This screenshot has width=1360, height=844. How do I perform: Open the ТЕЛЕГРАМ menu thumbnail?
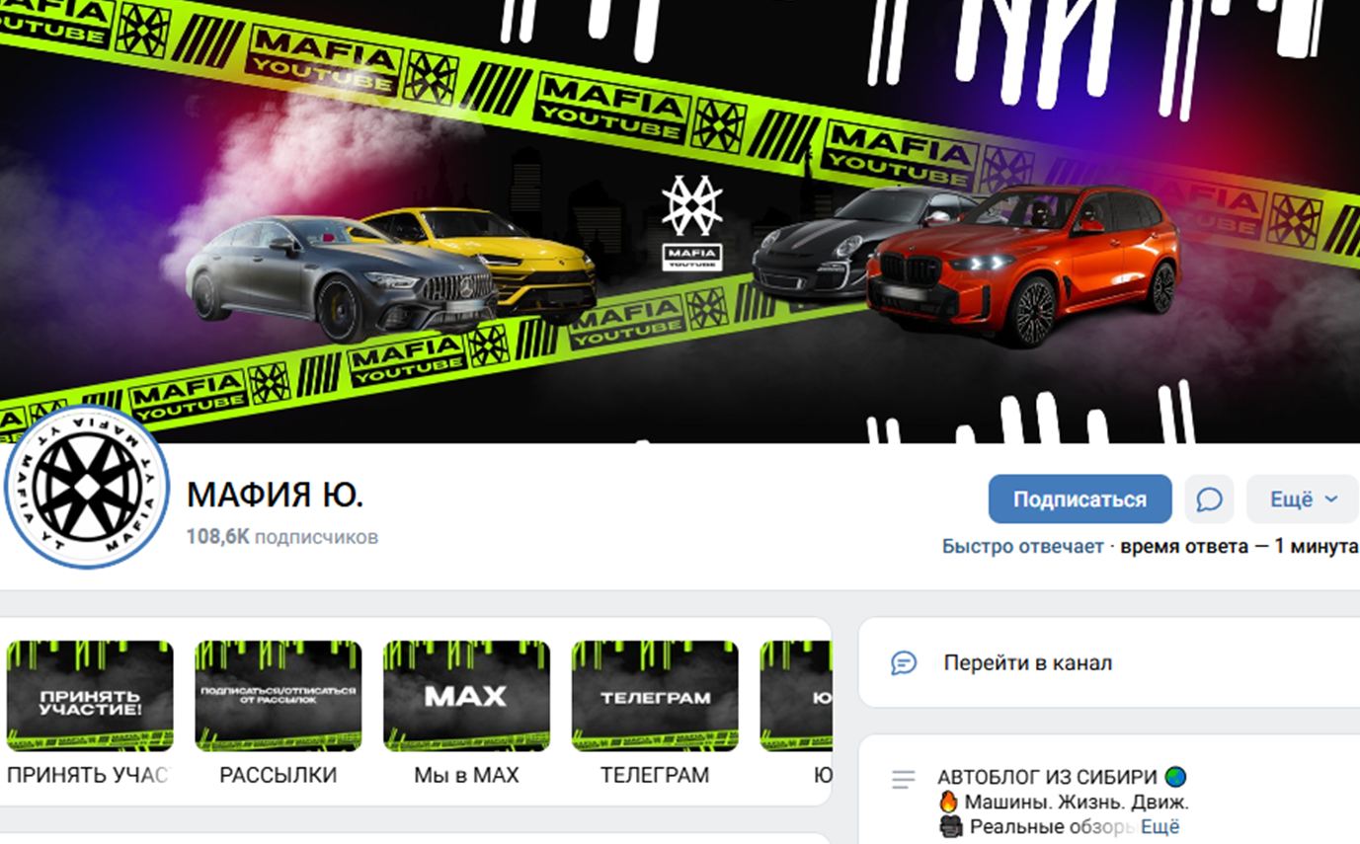tap(655, 696)
